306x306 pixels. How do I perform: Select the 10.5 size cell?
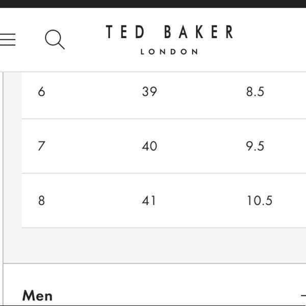260,200
